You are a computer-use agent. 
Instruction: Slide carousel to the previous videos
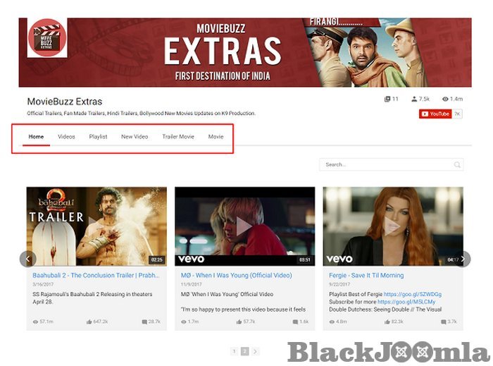point(27,259)
